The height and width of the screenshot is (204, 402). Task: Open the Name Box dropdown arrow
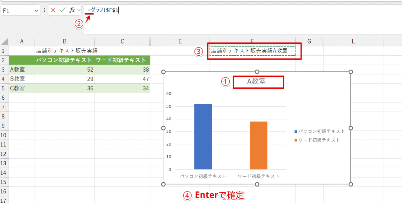(x=36, y=10)
